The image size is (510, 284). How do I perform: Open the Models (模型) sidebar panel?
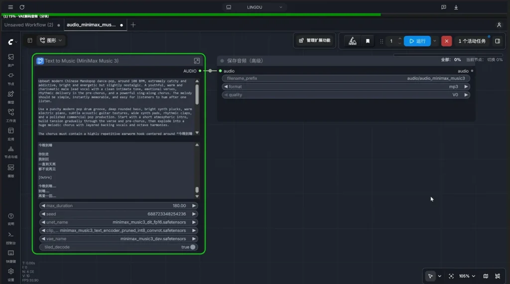11,97
